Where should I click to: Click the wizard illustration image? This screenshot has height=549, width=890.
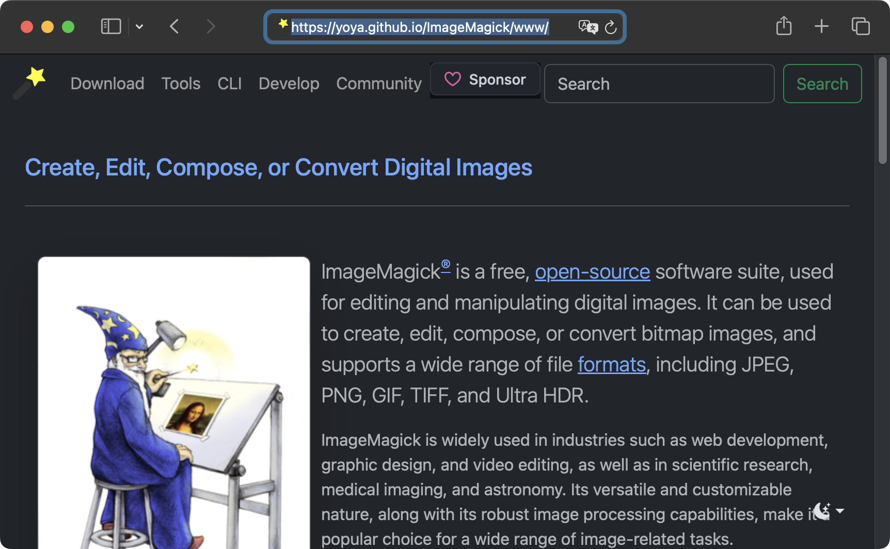174,402
